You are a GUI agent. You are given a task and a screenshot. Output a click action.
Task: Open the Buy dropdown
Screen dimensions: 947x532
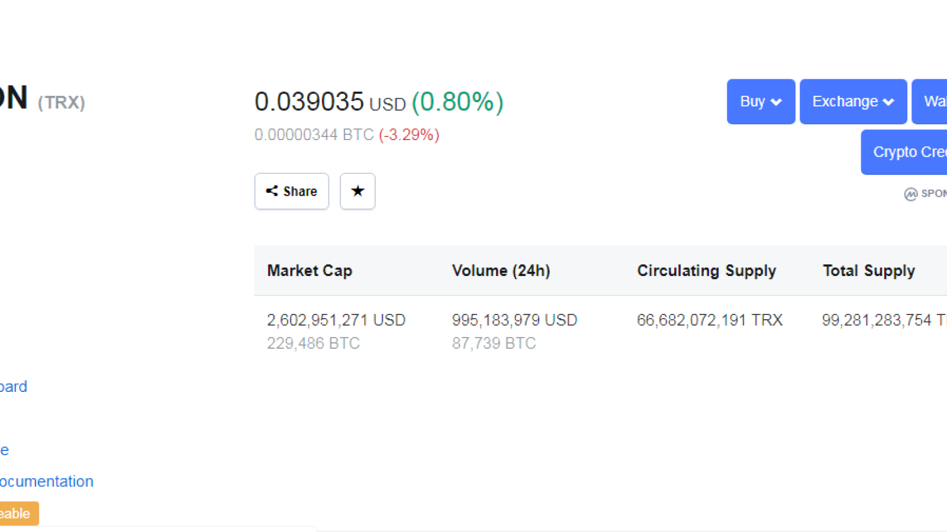pos(761,102)
